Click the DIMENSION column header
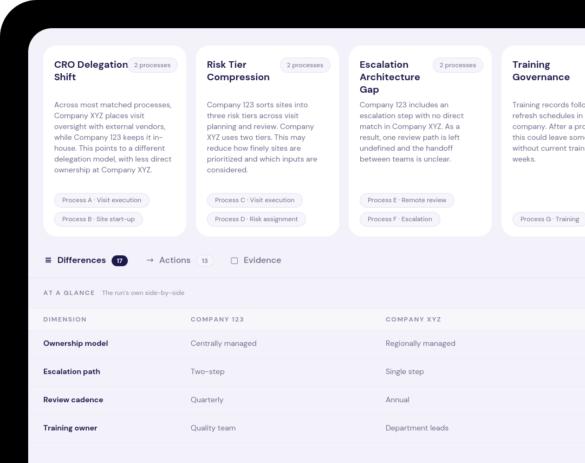This screenshot has width=585, height=463. point(65,320)
